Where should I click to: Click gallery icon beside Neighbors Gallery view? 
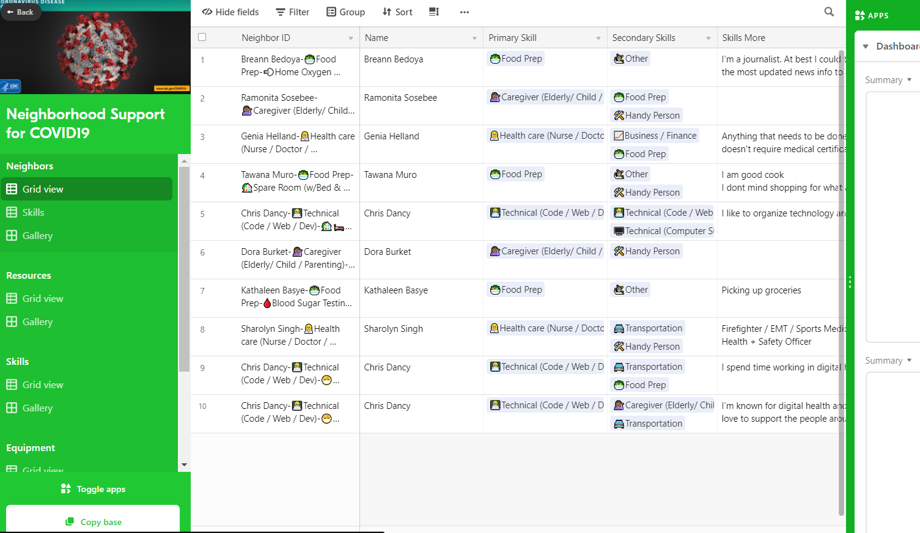pyautogui.click(x=12, y=235)
